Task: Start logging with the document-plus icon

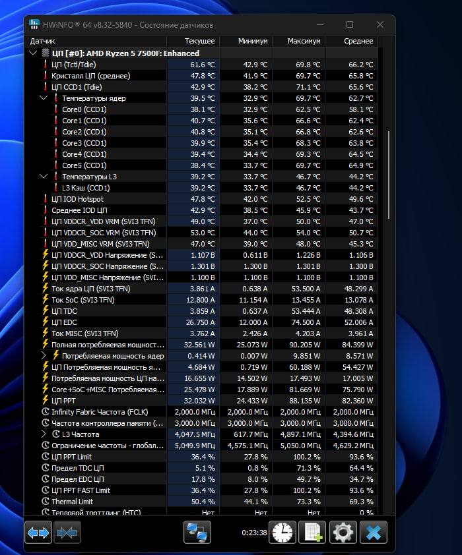Action: point(313,532)
